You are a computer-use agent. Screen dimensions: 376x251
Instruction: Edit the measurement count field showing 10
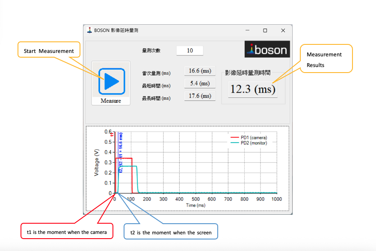click(189, 50)
